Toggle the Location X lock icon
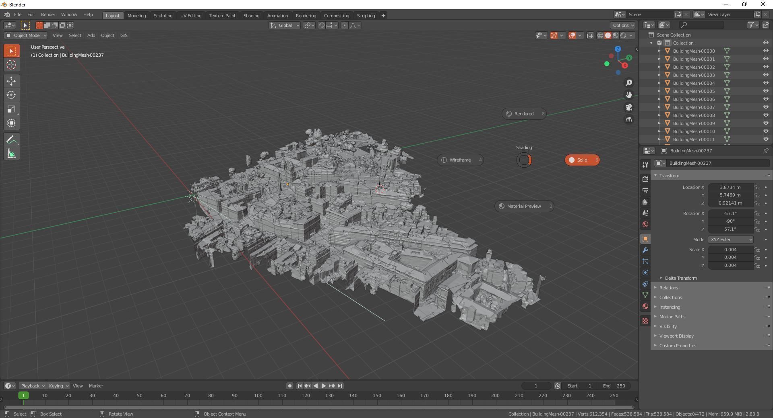 point(757,187)
